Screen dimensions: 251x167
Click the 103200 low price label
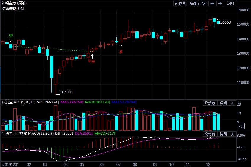pyautogui.click(x=66, y=92)
